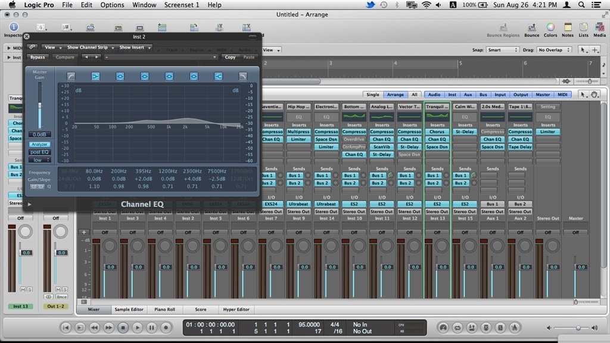Image resolution: width=610 pixels, height=343 pixels.
Task: Open the Screenset 1 menu
Action: pos(182,5)
